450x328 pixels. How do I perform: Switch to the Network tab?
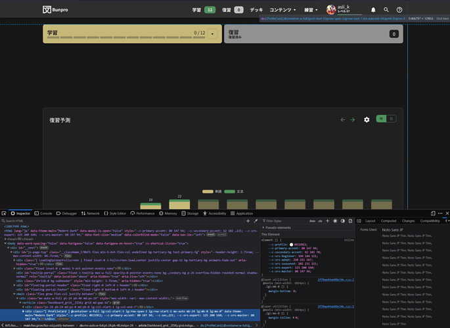click(x=91, y=213)
